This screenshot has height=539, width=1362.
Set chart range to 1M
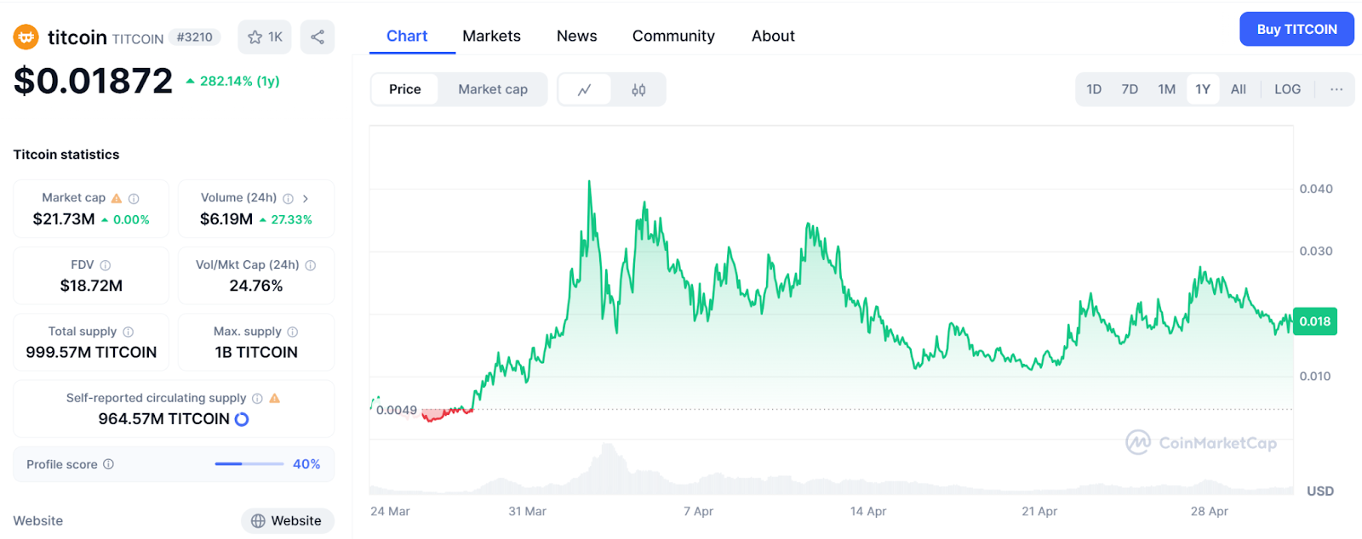click(x=1166, y=89)
